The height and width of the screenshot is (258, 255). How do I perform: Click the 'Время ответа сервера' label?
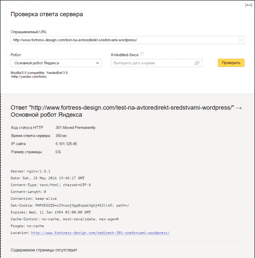pos(31,136)
